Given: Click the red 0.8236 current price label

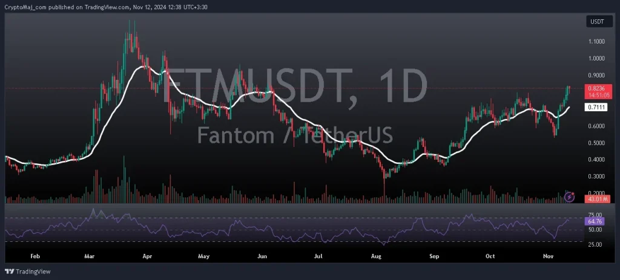Looking at the screenshot, I should (x=596, y=88).
